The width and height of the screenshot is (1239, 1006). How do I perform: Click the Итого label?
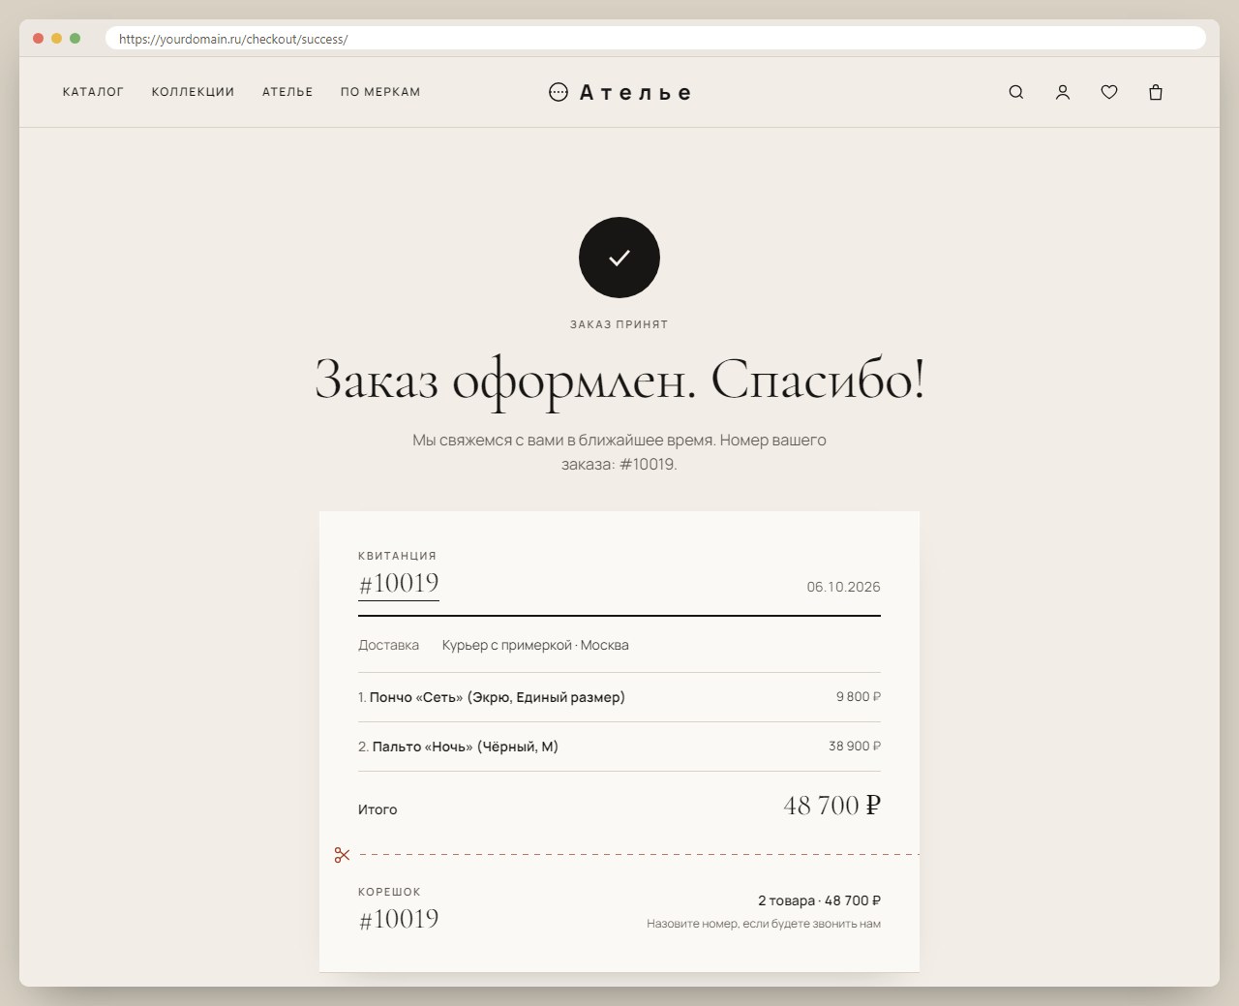coord(378,809)
